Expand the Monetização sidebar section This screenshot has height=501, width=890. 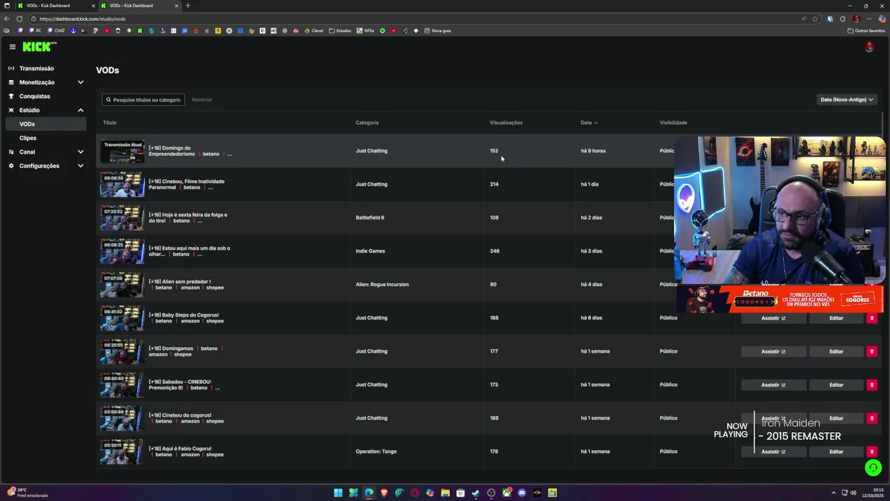click(45, 82)
